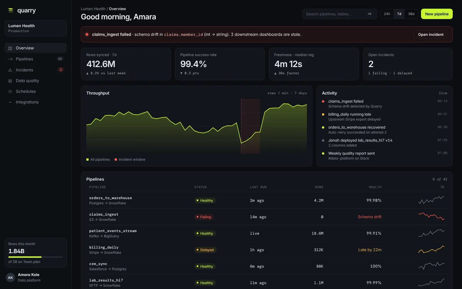The height and width of the screenshot is (289, 462).
Task: Click the Incidents triangle icon in sidebar
Action: [10, 70]
